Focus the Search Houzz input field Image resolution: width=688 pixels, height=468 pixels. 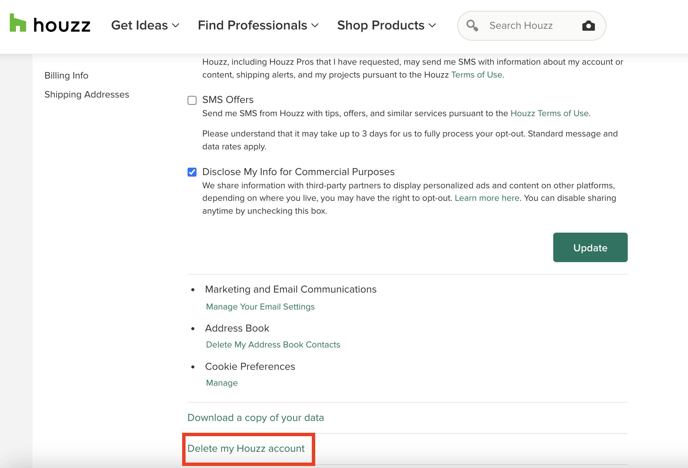tap(532, 26)
